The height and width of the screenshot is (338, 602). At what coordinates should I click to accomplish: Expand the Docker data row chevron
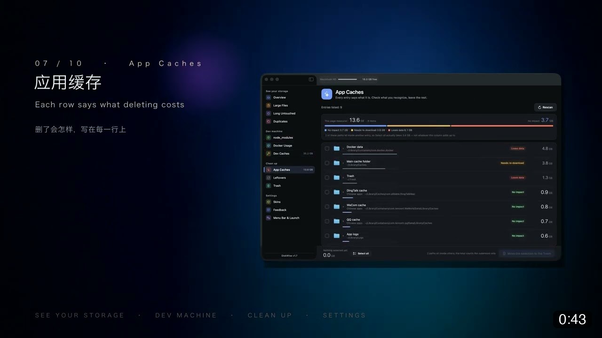343,148
